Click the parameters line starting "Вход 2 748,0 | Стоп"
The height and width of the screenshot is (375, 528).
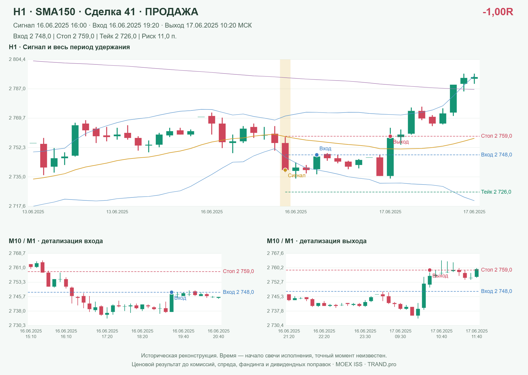[95, 36]
